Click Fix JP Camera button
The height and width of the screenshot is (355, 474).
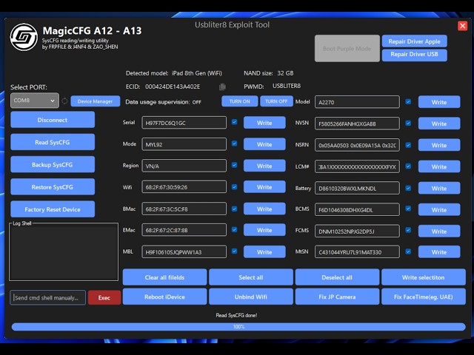337,297
